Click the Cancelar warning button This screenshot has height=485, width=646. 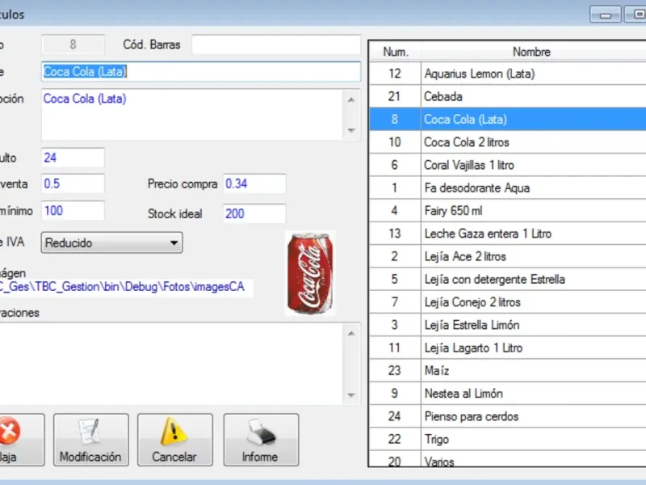(x=174, y=440)
